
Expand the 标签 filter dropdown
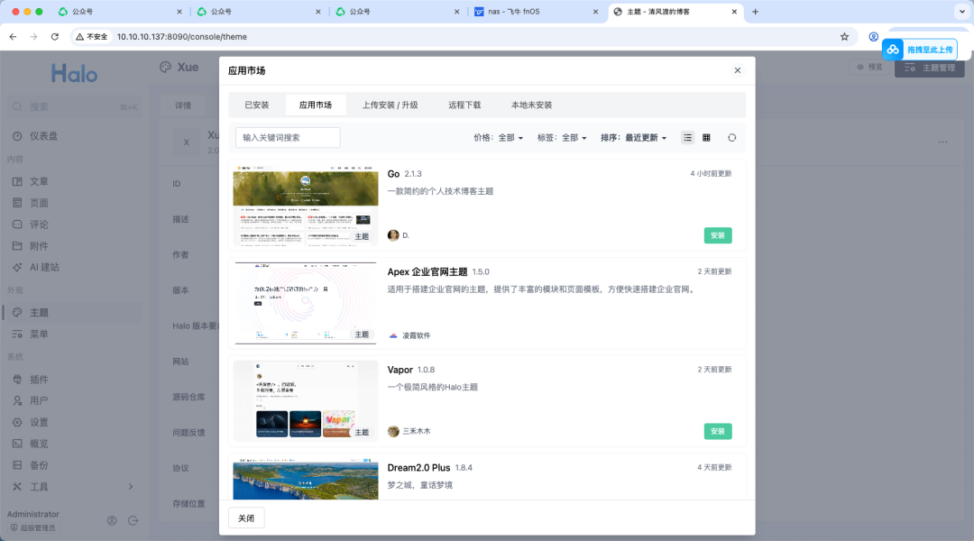click(x=562, y=138)
